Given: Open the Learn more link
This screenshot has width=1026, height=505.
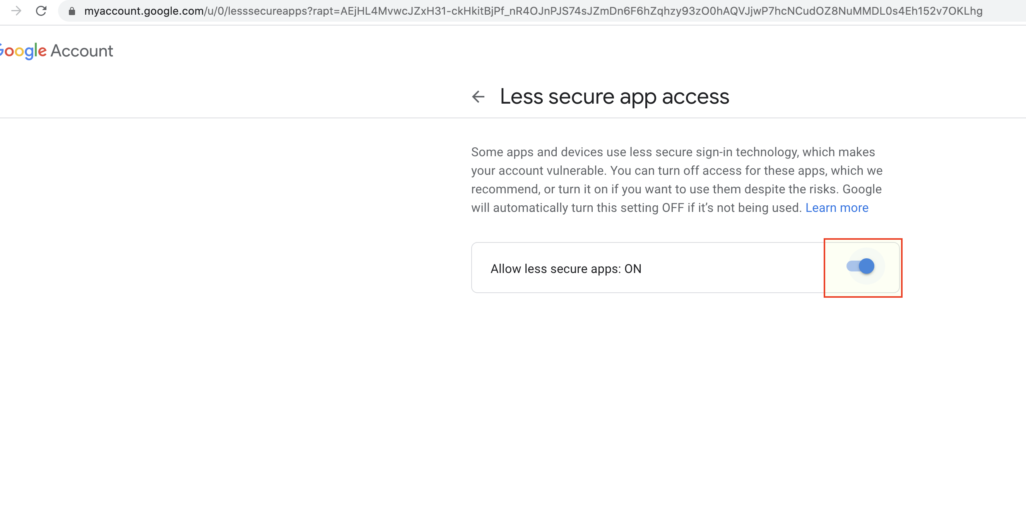Looking at the screenshot, I should tap(836, 208).
